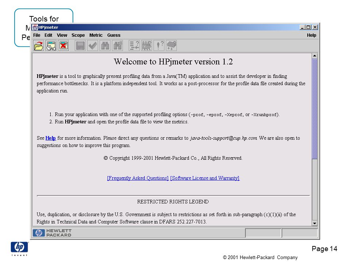
Task: Click the java-tools-support@cup.hp.com email text
Action: (223, 138)
